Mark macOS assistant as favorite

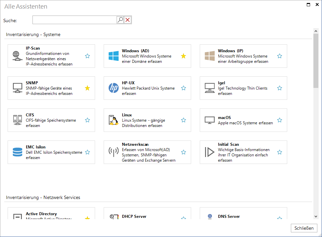(x=280, y=120)
